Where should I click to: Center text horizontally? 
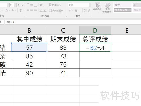32,10
